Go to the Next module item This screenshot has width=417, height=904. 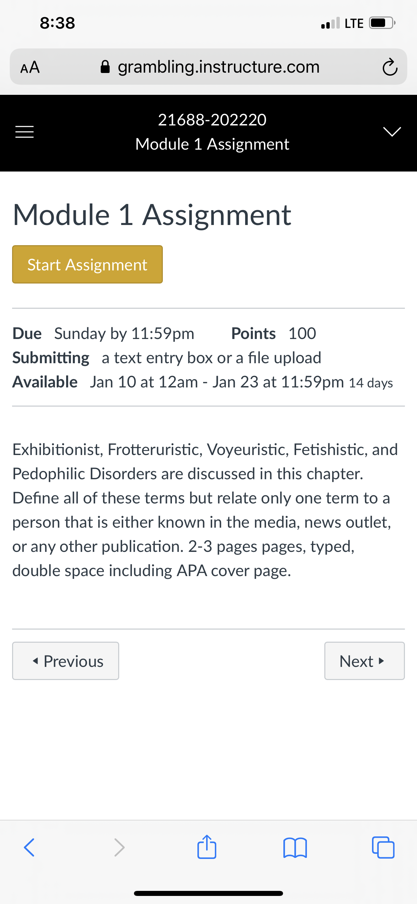[364, 661]
